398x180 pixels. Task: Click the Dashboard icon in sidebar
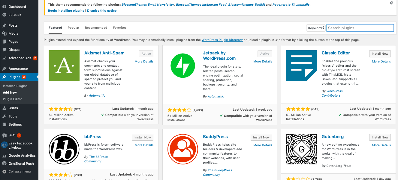(4, 7)
